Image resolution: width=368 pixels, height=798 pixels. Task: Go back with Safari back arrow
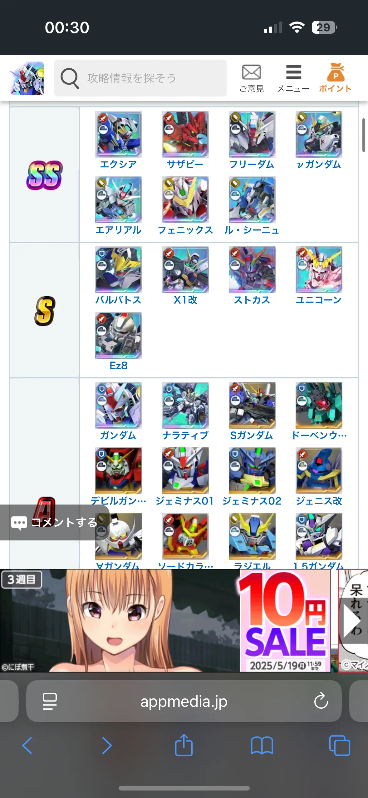(27, 746)
